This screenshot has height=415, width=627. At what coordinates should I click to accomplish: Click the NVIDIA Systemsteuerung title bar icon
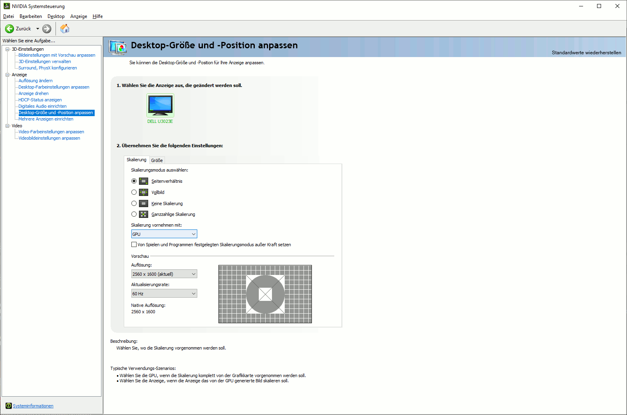[x=6, y=6]
